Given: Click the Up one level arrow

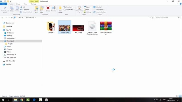Looking at the screenshot, I should tap(12, 18).
